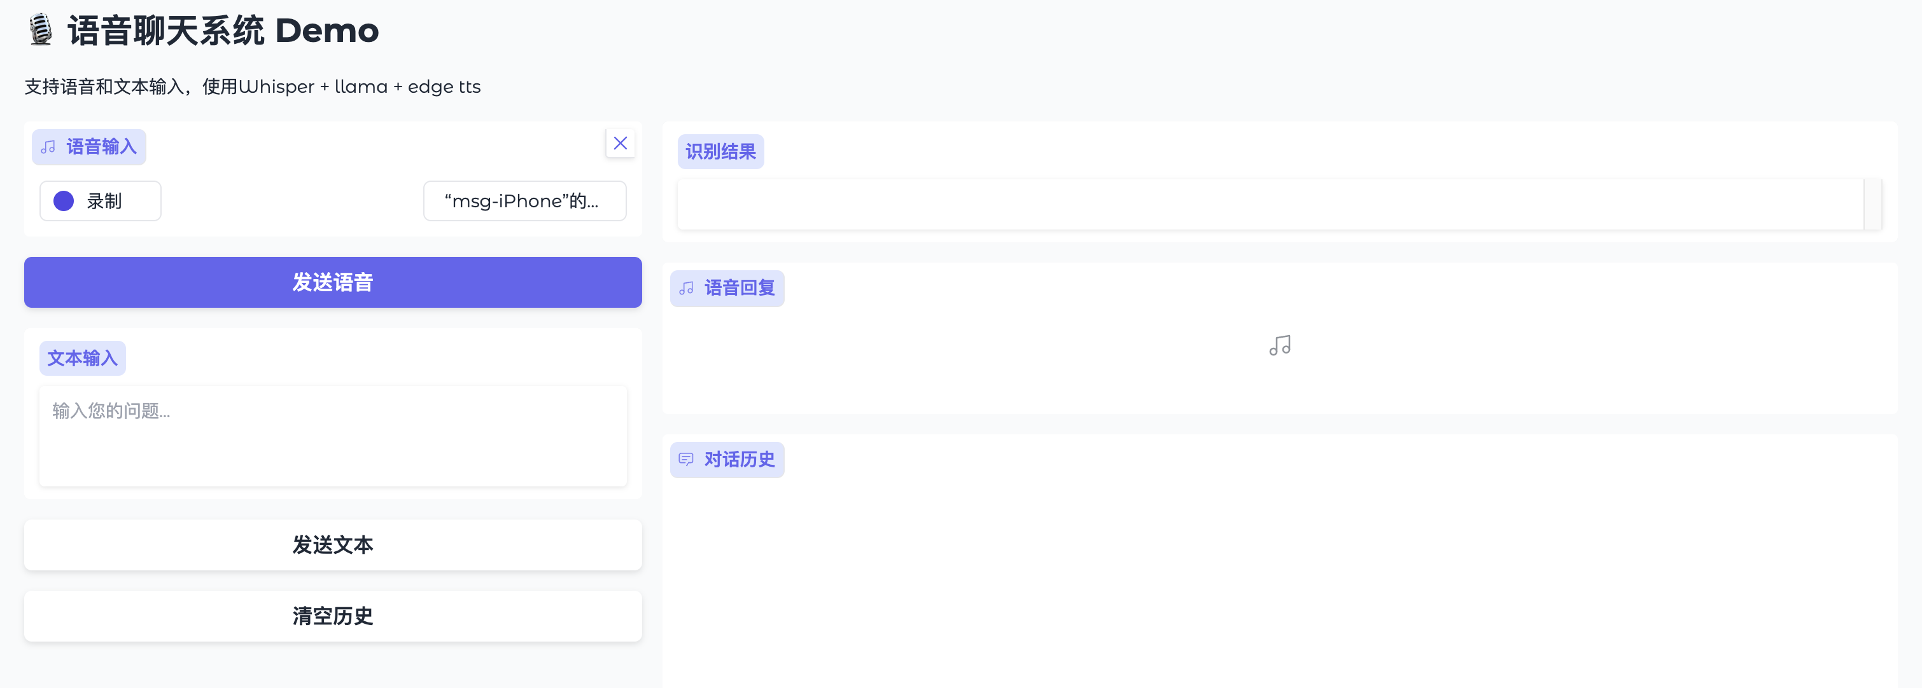Click the chat bubble icon in 对话历史 label
The height and width of the screenshot is (688, 1922).
[687, 459]
